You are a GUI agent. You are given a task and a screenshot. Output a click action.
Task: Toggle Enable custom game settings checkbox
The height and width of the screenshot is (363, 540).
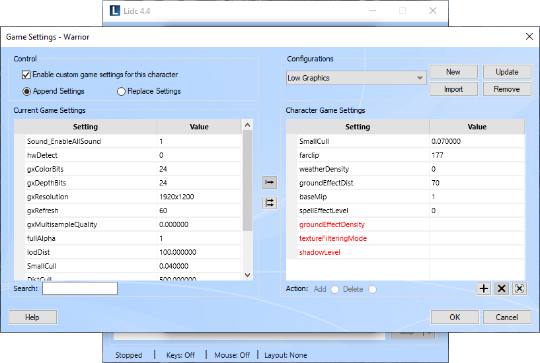(x=27, y=75)
